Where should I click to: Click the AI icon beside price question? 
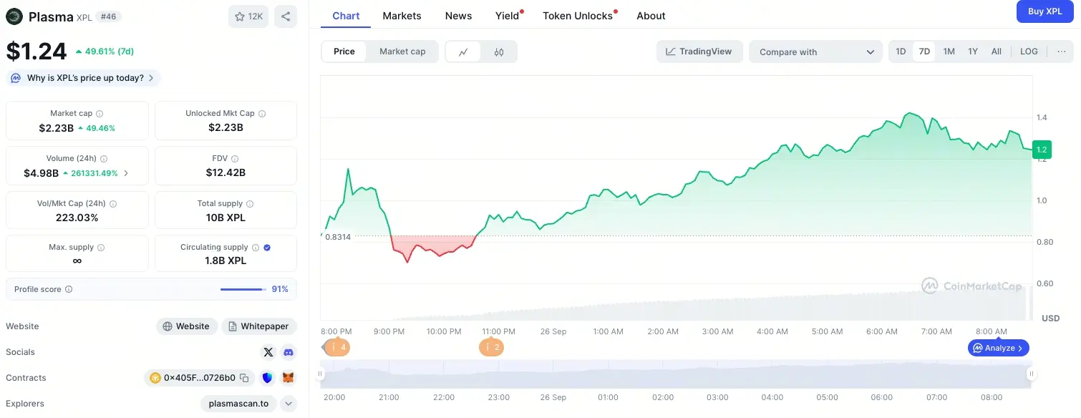16,78
